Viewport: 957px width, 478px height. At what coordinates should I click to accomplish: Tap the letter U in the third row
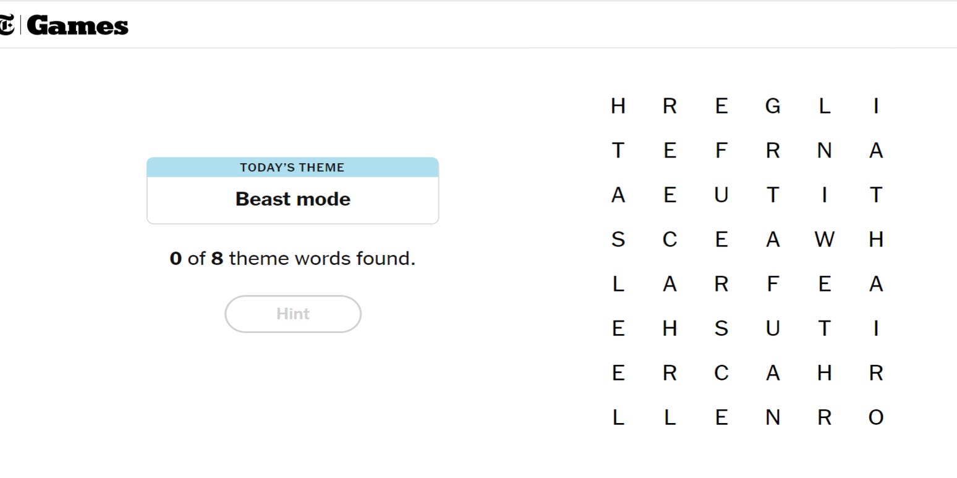pos(721,195)
